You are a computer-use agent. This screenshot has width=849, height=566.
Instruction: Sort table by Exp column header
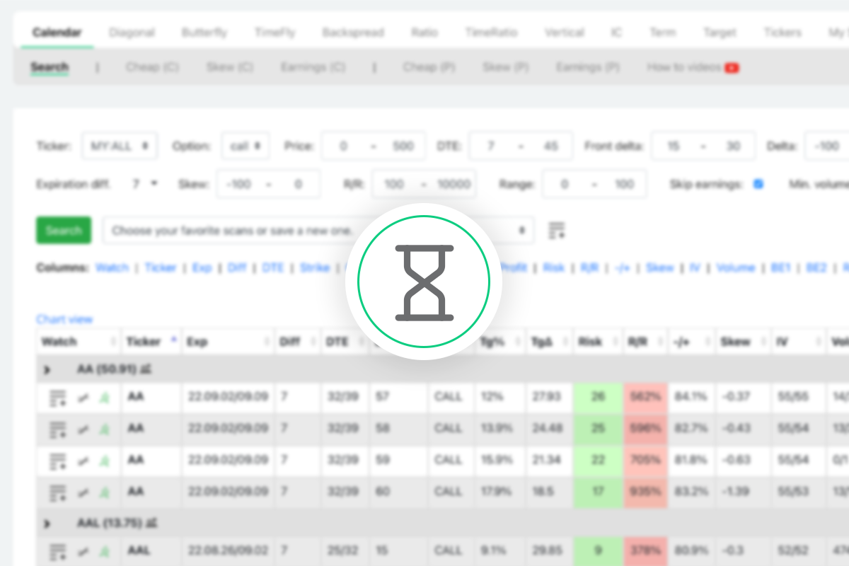pyautogui.click(x=228, y=342)
